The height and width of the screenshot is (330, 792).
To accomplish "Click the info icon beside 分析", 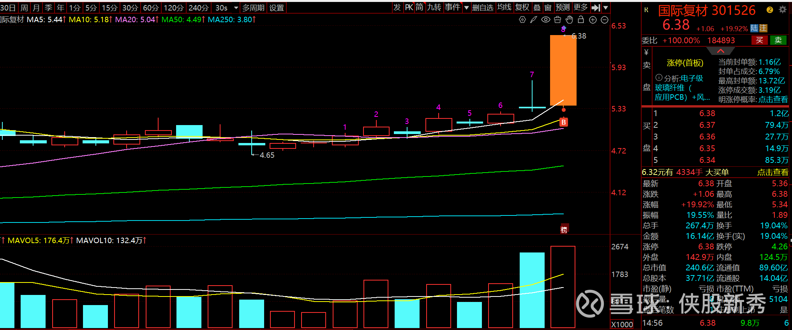I will click(x=659, y=78).
